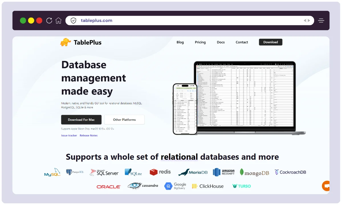Click the left arrow in address bar
The height and width of the screenshot is (205, 342).
tap(305, 20)
